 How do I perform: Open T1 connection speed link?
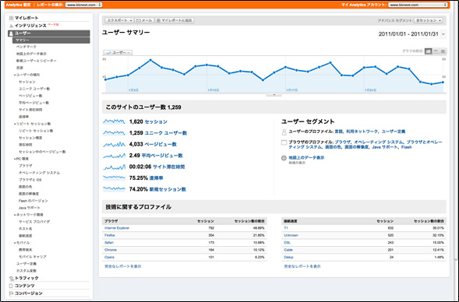[x=286, y=228]
